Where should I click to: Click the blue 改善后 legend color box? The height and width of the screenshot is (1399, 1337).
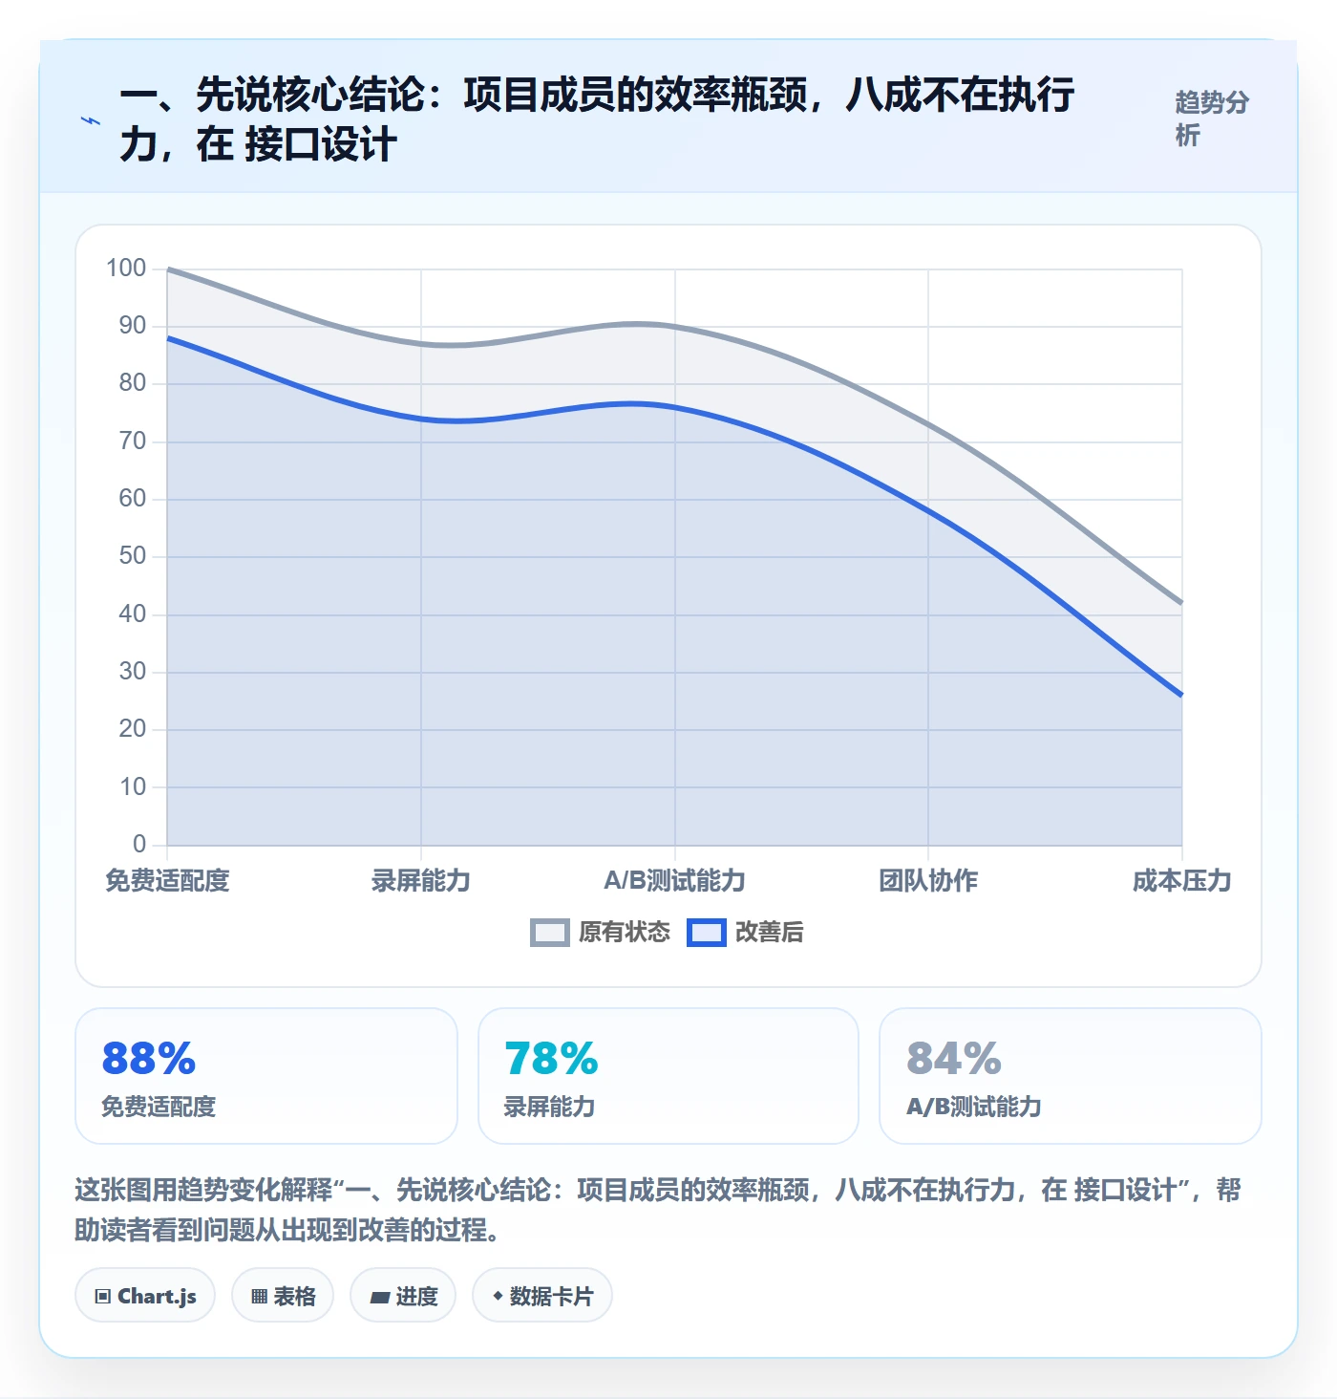707,933
